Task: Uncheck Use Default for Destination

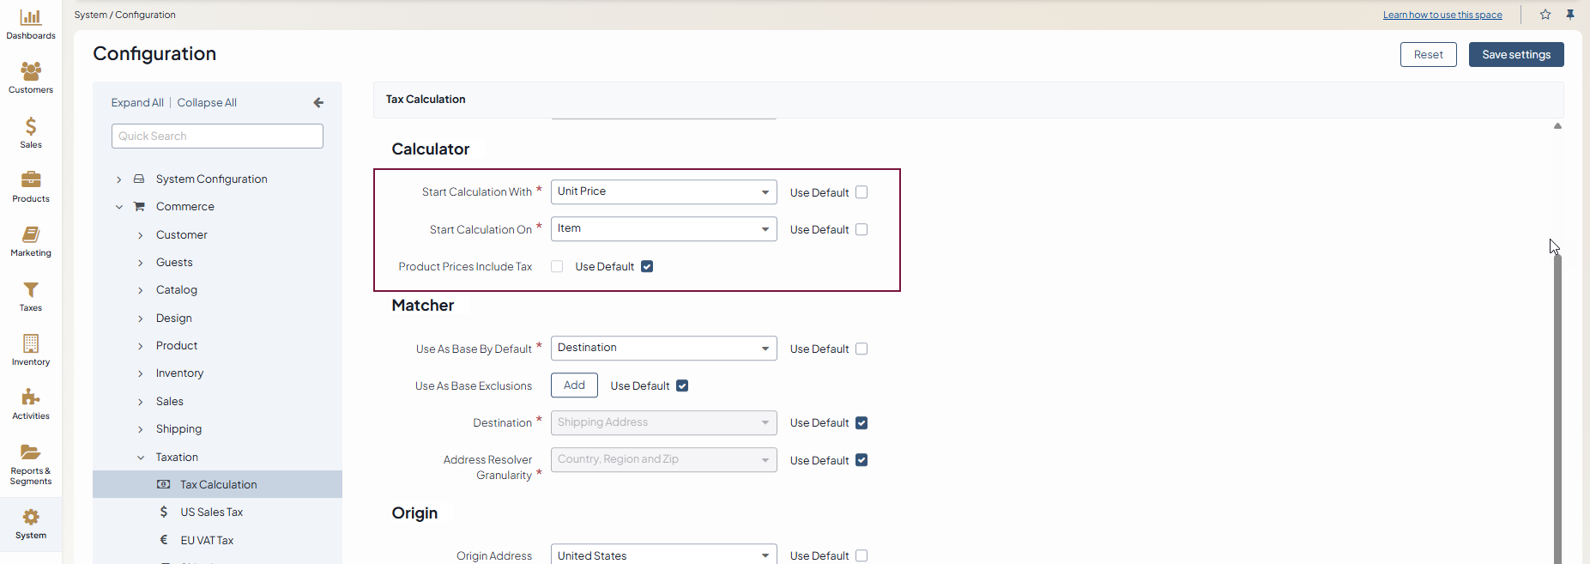Action: 862,423
